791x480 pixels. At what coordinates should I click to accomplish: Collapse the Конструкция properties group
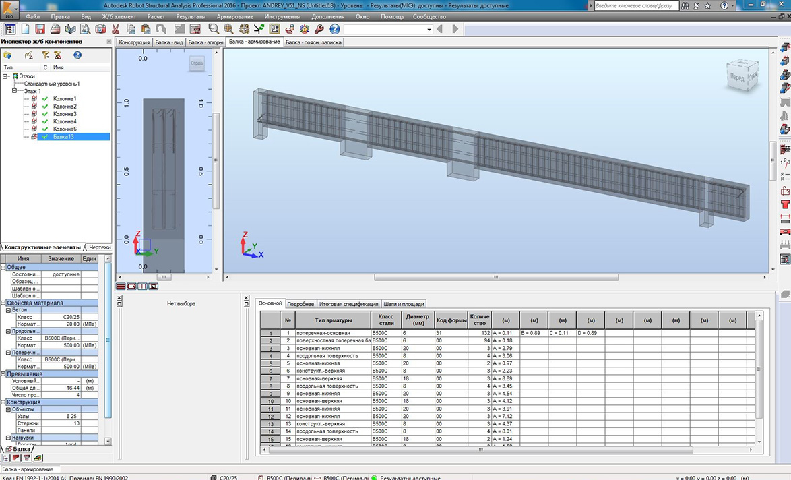(x=3, y=402)
